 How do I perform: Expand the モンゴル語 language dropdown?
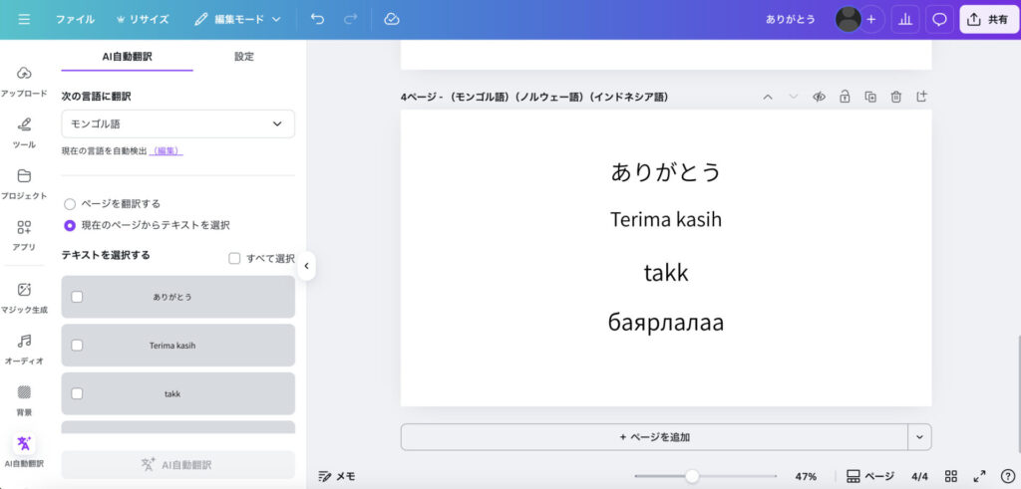pos(177,123)
